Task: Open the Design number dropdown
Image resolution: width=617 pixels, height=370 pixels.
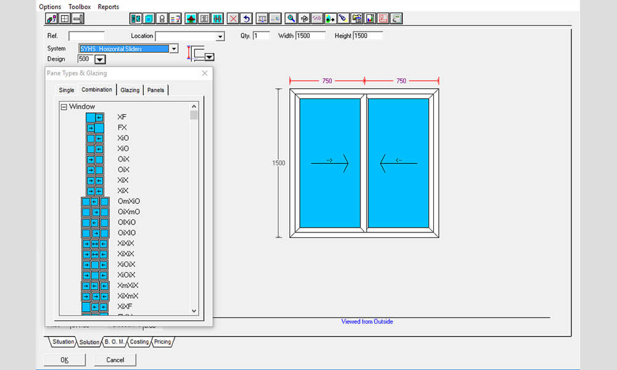Action: click(x=100, y=59)
